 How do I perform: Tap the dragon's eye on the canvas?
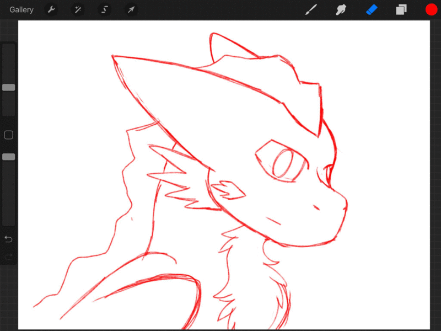point(286,163)
